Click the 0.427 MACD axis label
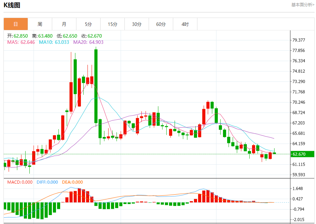316x224 pixels. tap(298, 199)
